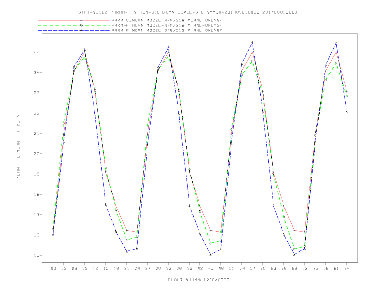Screen dimensions: 378x292
Task: Click y-axis tick value 22
Action: tap(37, 113)
